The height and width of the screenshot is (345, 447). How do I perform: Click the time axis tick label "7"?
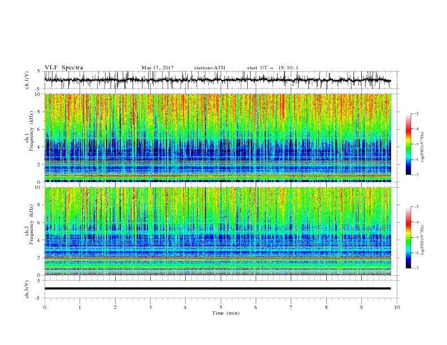click(x=291, y=307)
